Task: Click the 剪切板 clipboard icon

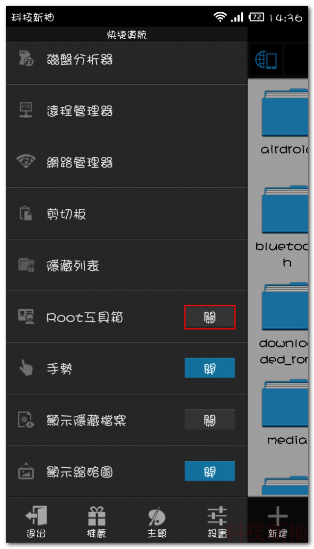Action: coord(26,214)
